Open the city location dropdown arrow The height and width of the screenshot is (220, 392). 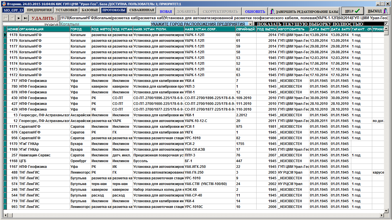251,24
